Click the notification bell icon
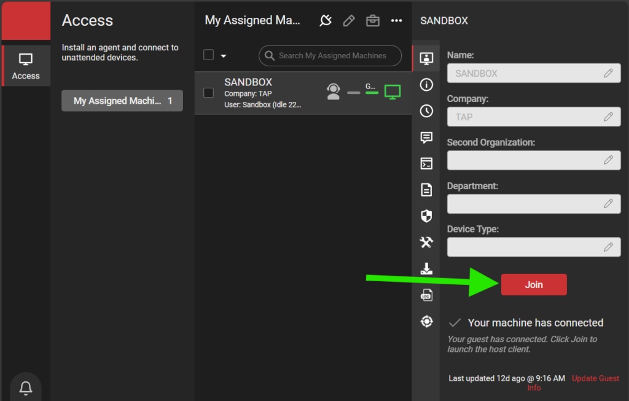 [x=26, y=387]
